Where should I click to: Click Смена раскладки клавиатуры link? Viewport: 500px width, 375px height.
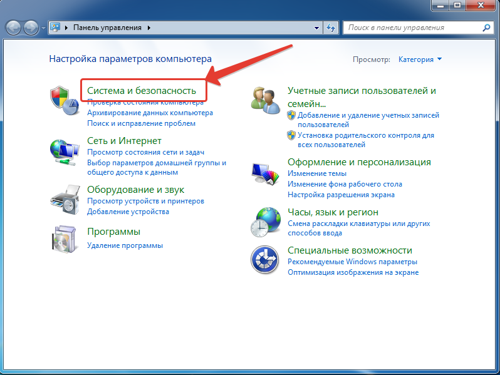359,228
